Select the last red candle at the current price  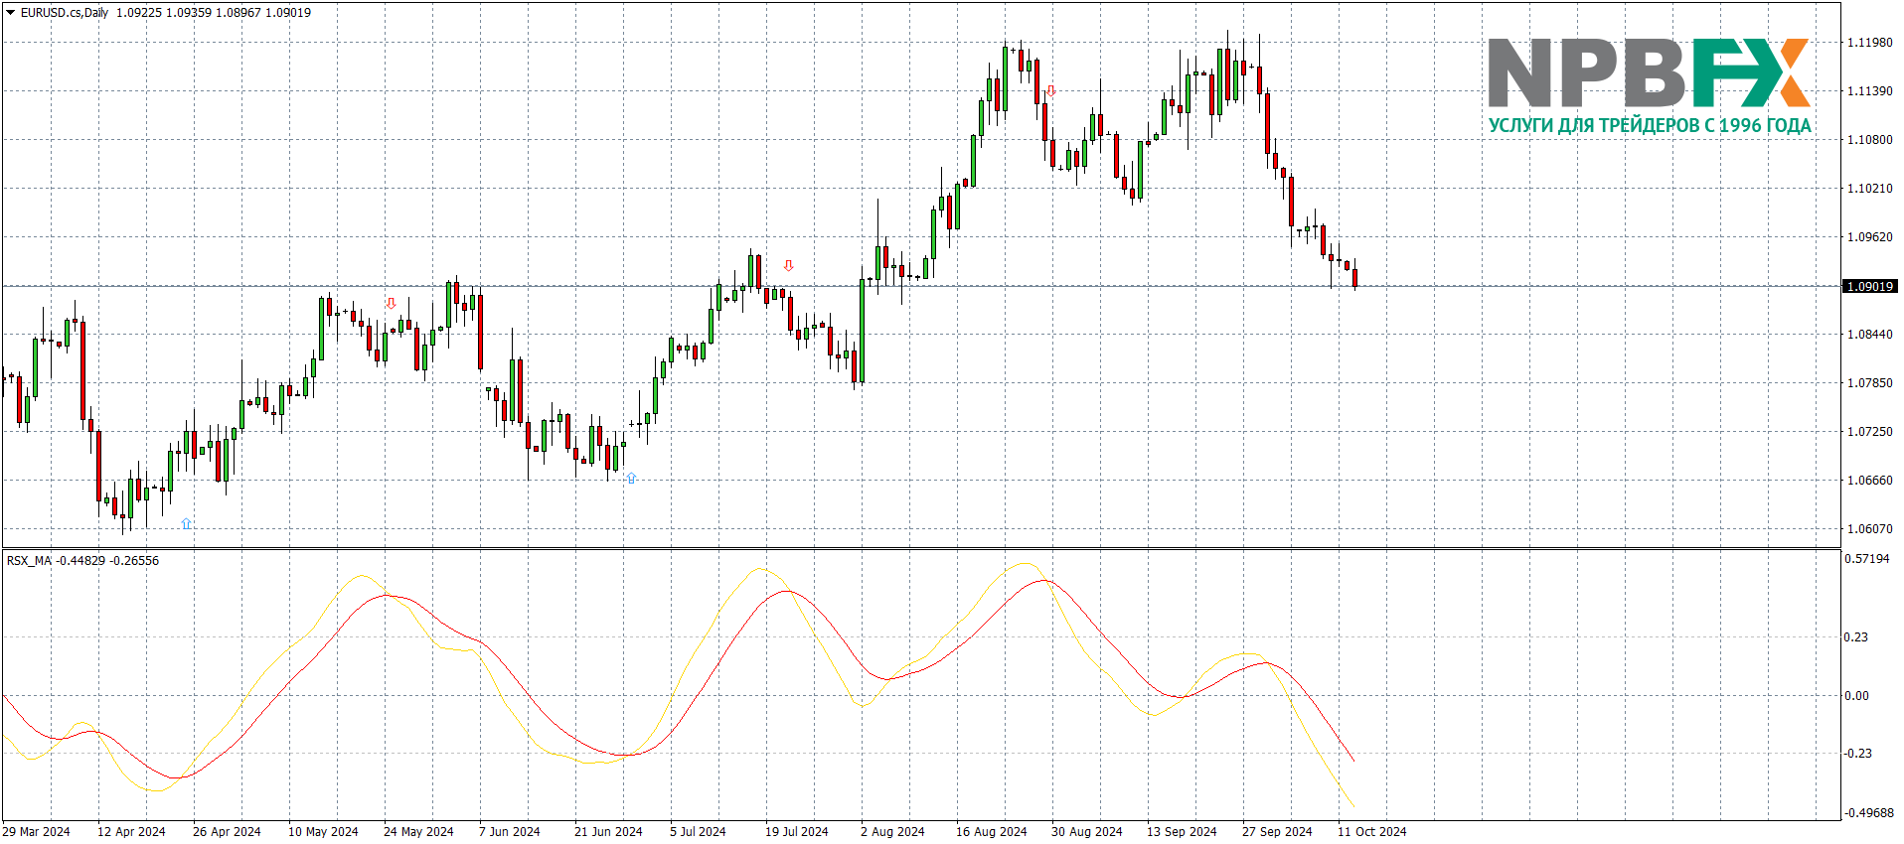coord(1354,278)
